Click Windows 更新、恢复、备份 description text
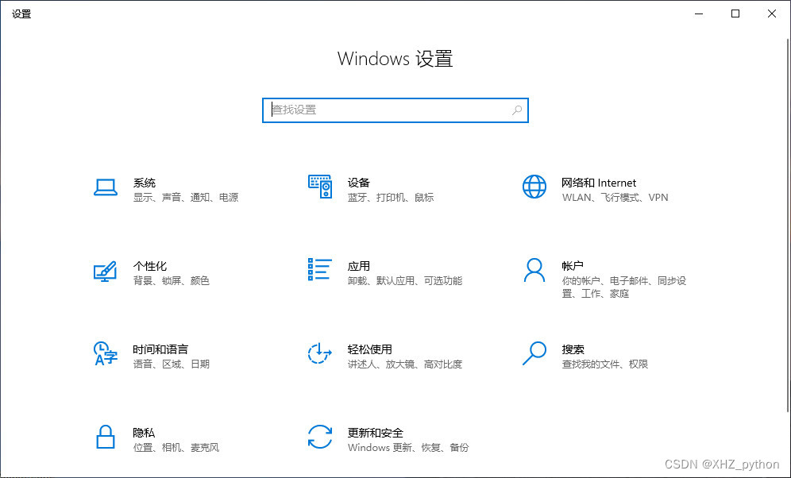This screenshot has height=478, width=791. tap(408, 447)
